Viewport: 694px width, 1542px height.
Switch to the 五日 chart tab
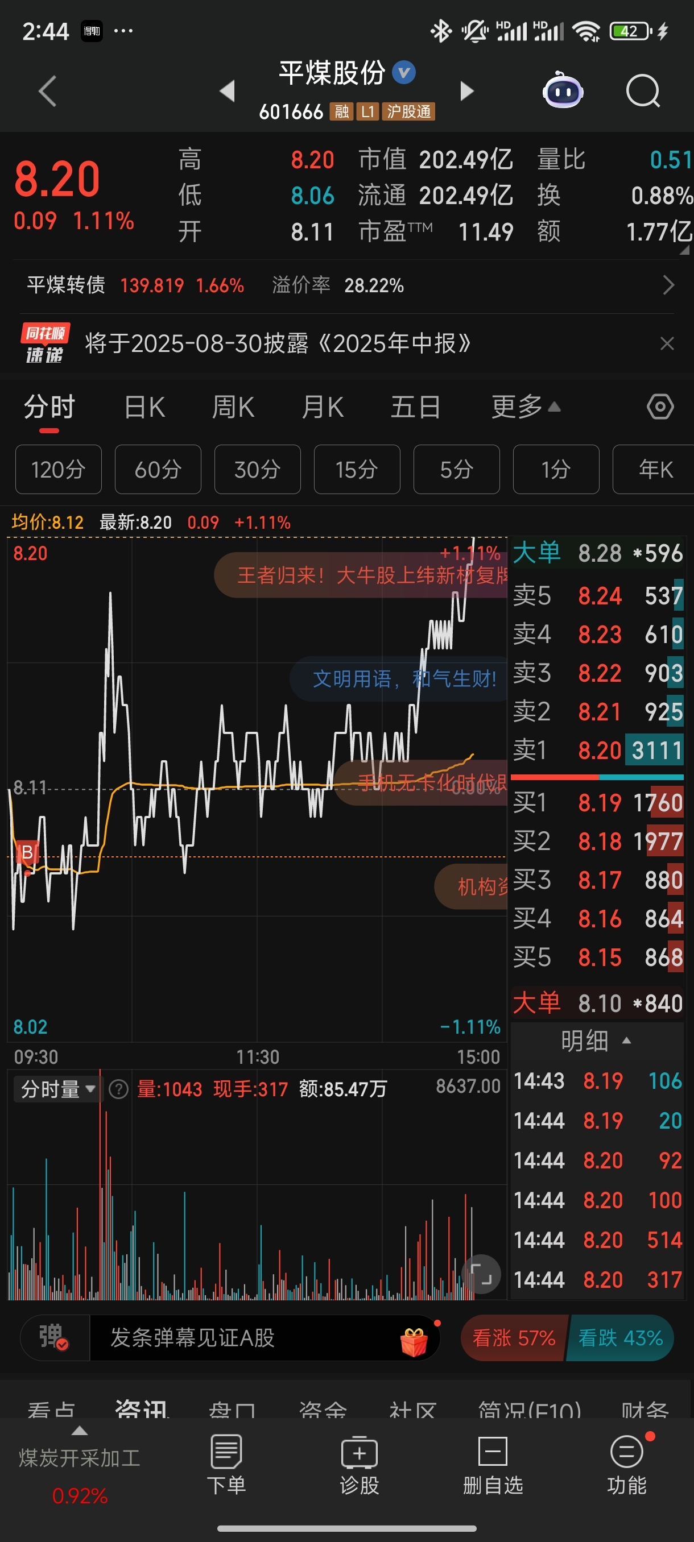coord(416,407)
